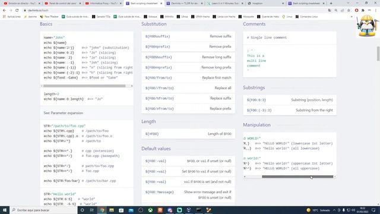
Task: Click the taskbar clock and date
Action: 363,210
